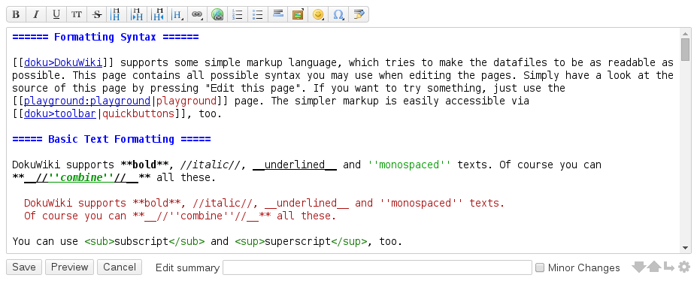Open editor settings gear icon
The width and height of the screenshot is (700, 281).
(684, 267)
